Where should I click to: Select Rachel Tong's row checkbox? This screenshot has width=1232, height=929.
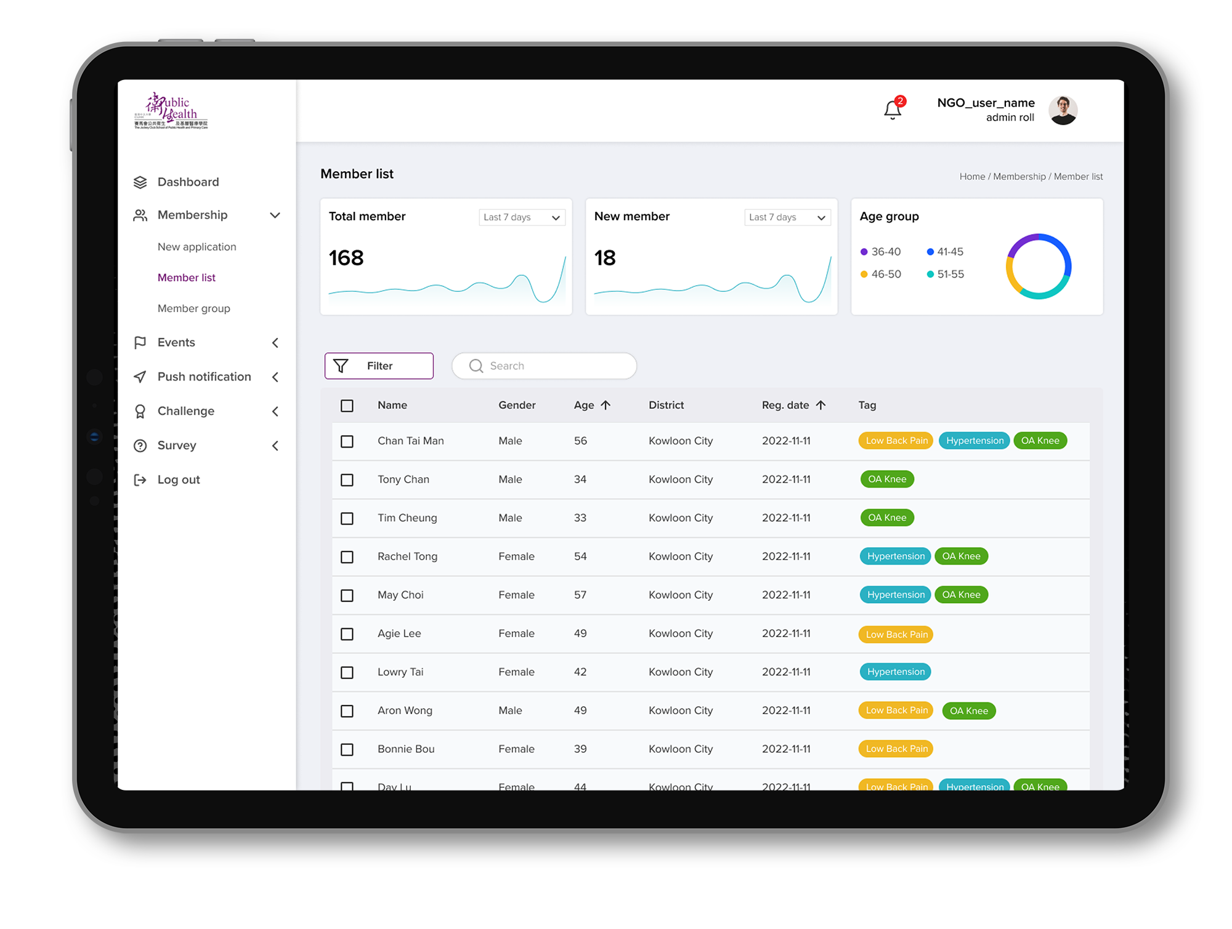[347, 557]
